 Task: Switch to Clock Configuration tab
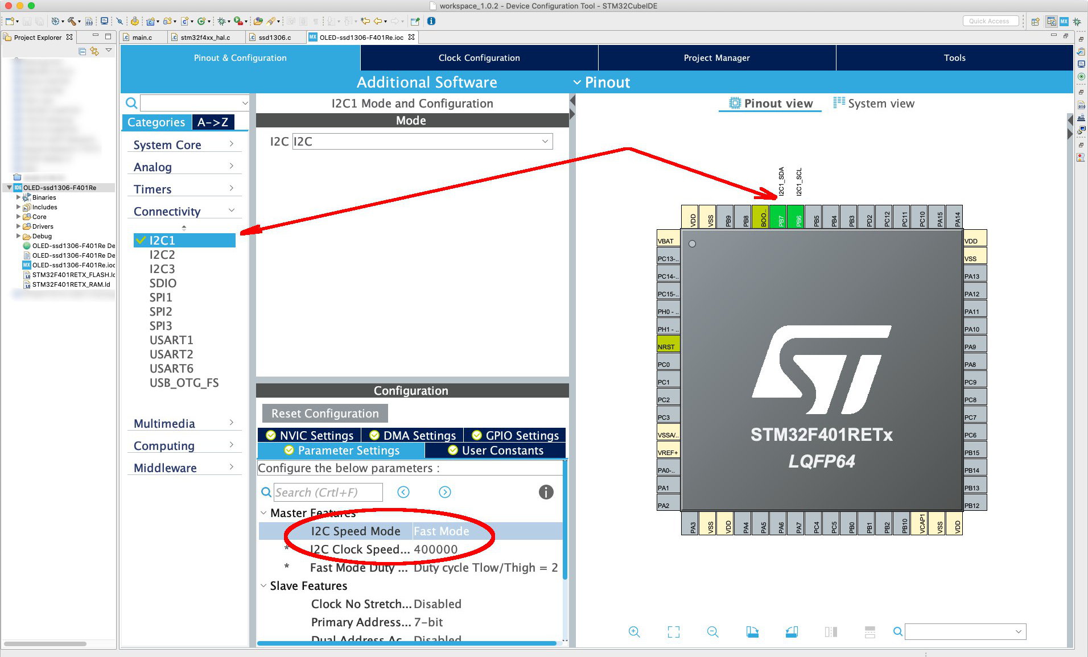click(x=479, y=58)
